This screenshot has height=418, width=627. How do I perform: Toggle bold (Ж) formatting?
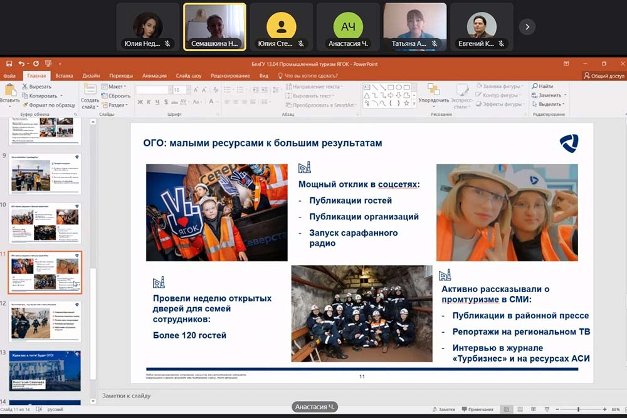pyautogui.click(x=140, y=102)
